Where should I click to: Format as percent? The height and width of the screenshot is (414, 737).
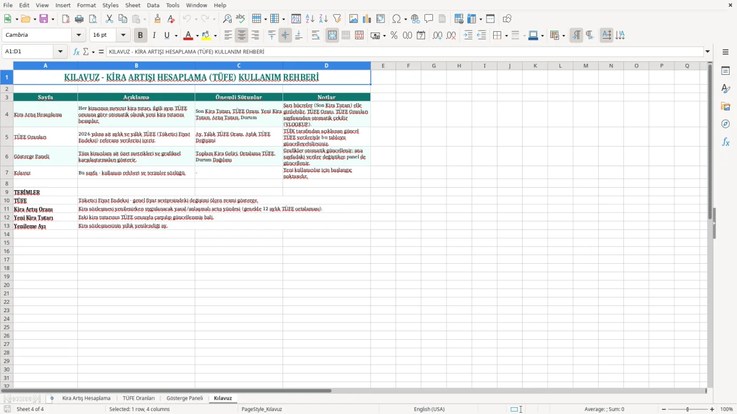pyautogui.click(x=394, y=36)
